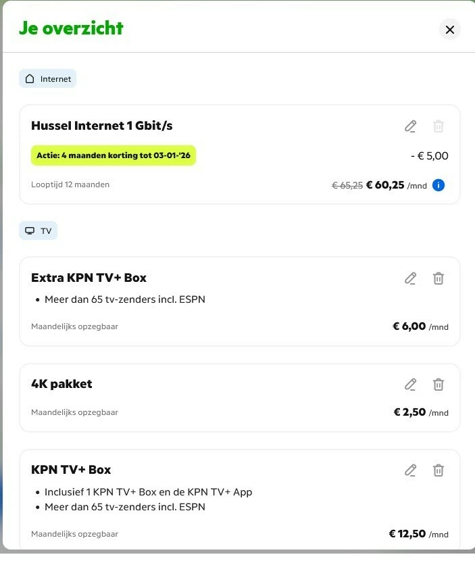Click the 4K pakket heading

61,384
